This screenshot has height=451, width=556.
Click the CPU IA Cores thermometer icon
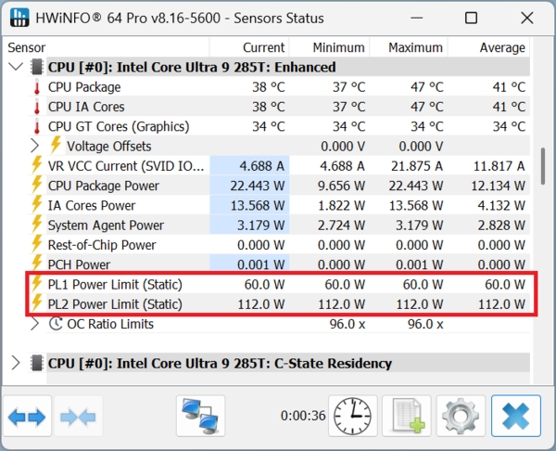(x=37, y=107)
